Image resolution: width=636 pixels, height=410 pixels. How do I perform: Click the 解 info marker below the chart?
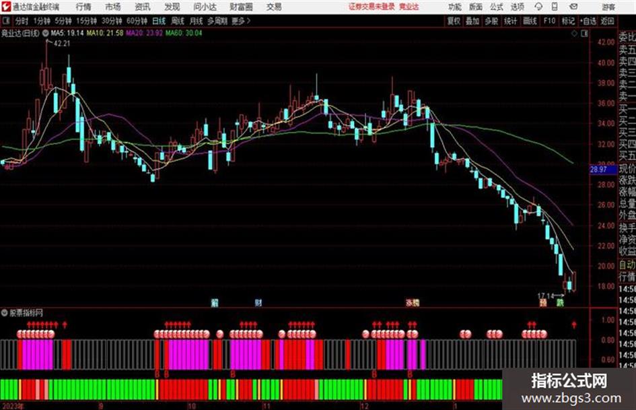pos(215,302)
